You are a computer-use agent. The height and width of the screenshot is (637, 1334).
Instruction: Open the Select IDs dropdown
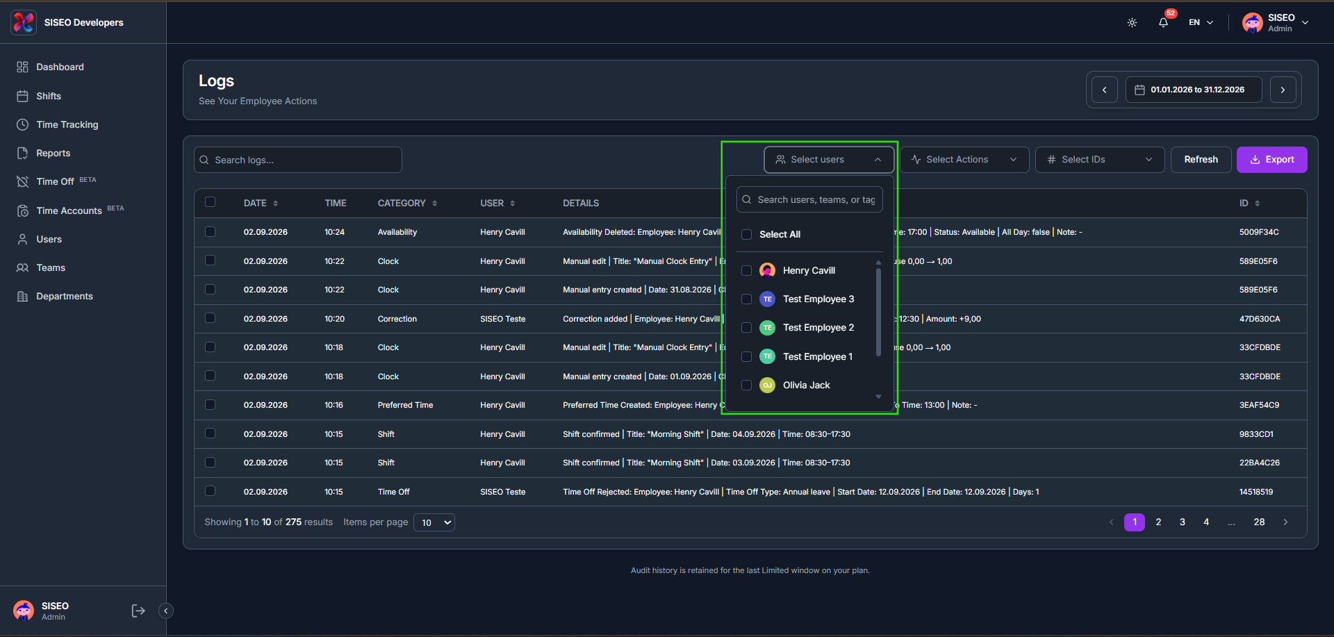(x=1100, y=160)
